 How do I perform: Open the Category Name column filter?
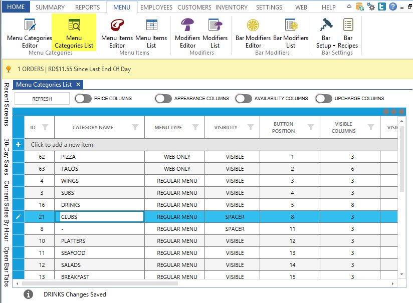[x=135, y=127]
